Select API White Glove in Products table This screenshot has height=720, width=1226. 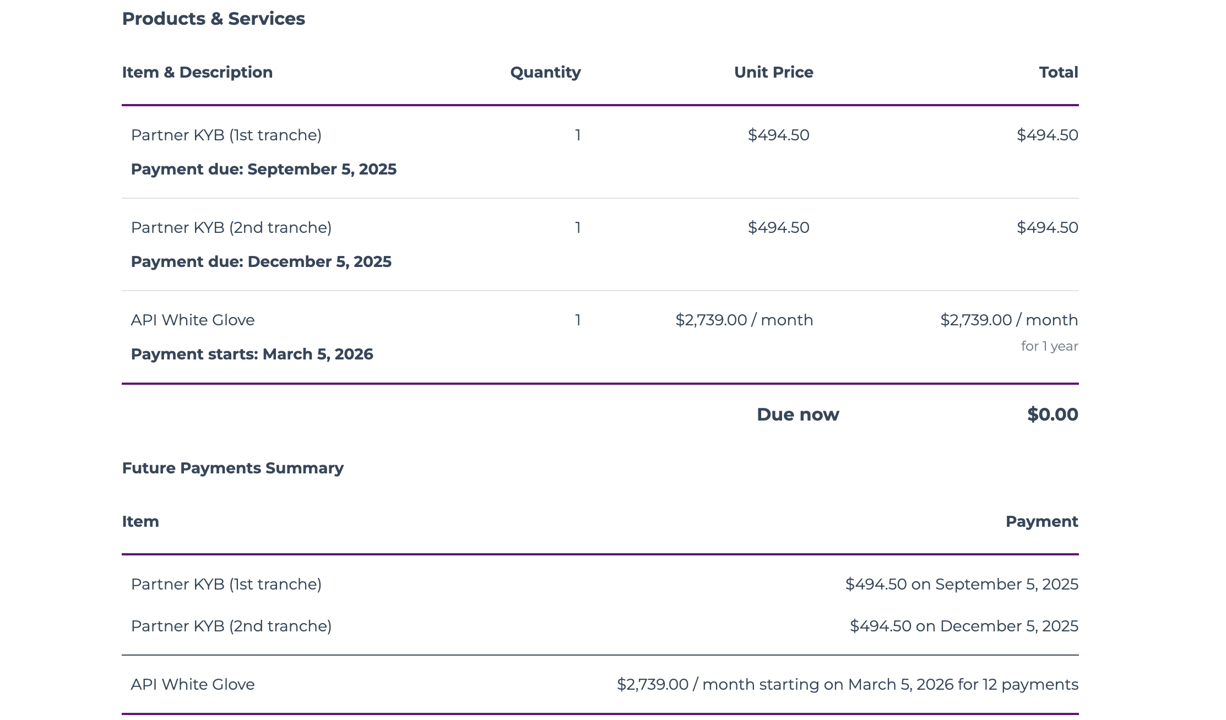point(192,320)
